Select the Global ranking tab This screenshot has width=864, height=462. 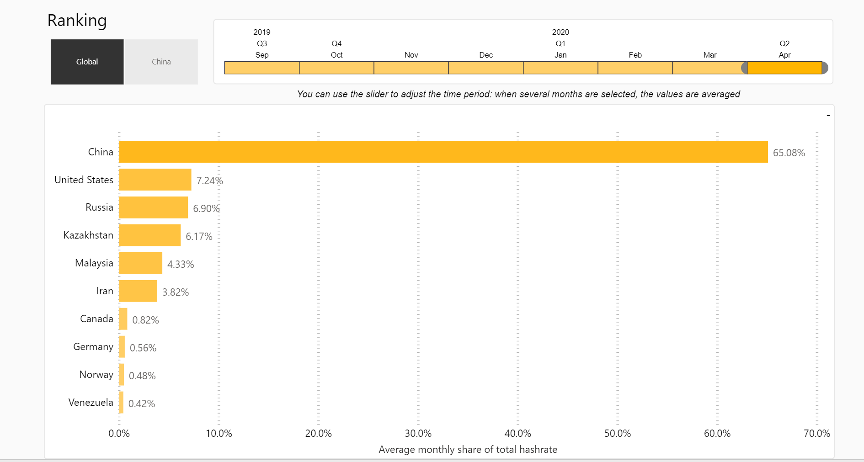(x=87, y=62)
